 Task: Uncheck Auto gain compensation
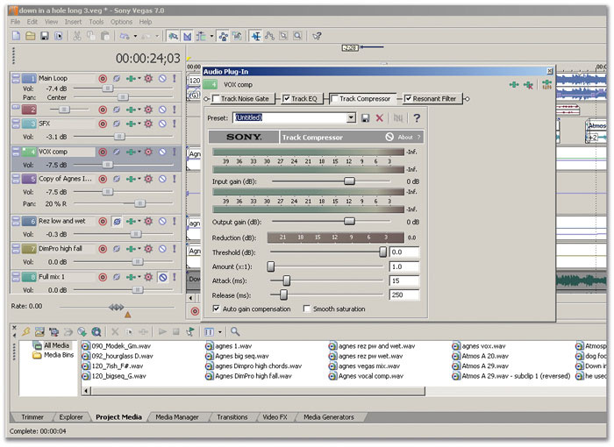(216, 309)
